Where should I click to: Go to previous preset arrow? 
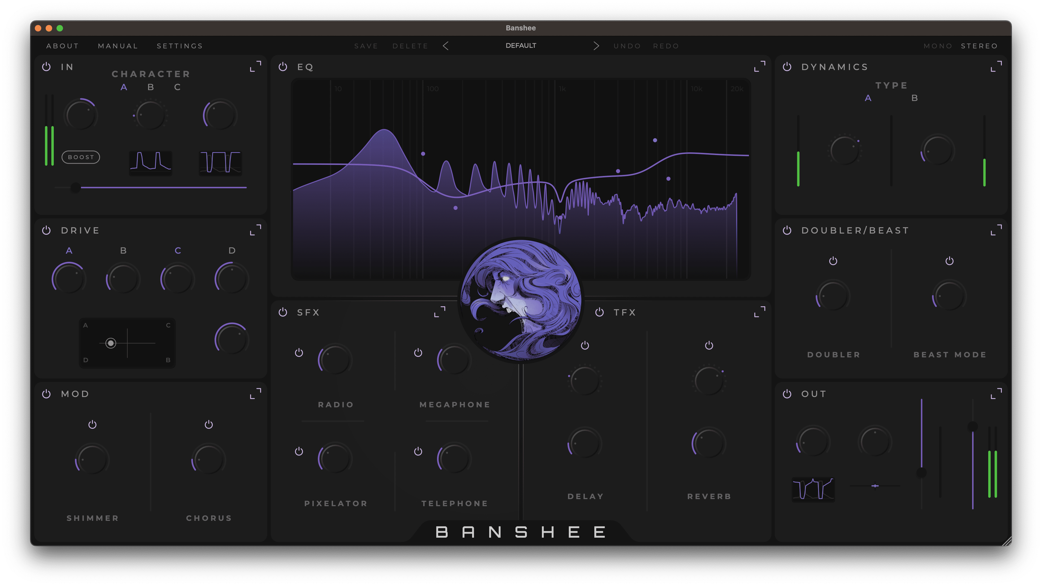pyautogui.click(x=445, y=46)
